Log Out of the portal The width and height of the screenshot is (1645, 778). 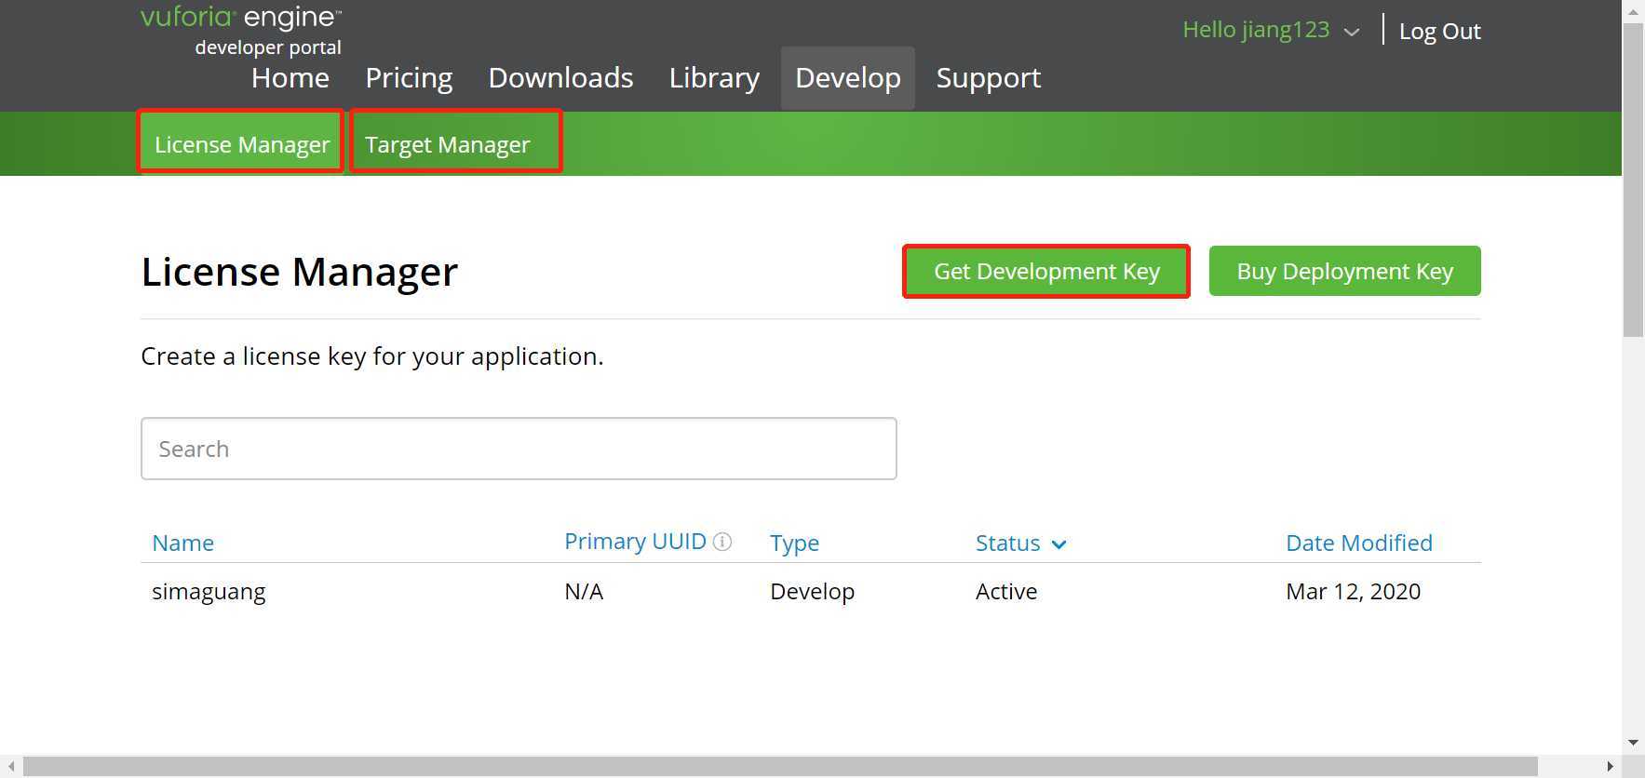pos(1439,32)
